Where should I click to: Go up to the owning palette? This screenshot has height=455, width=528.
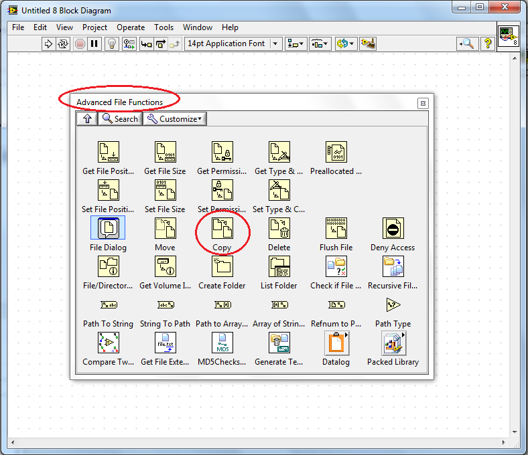(88, 118)
